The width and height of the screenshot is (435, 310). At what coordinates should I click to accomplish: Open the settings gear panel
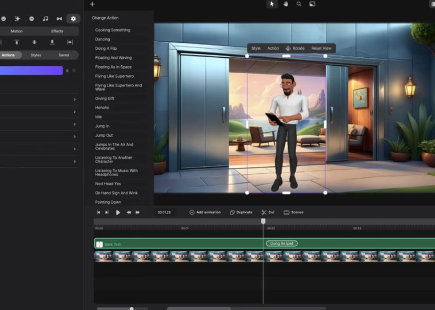tap(73, 19)
